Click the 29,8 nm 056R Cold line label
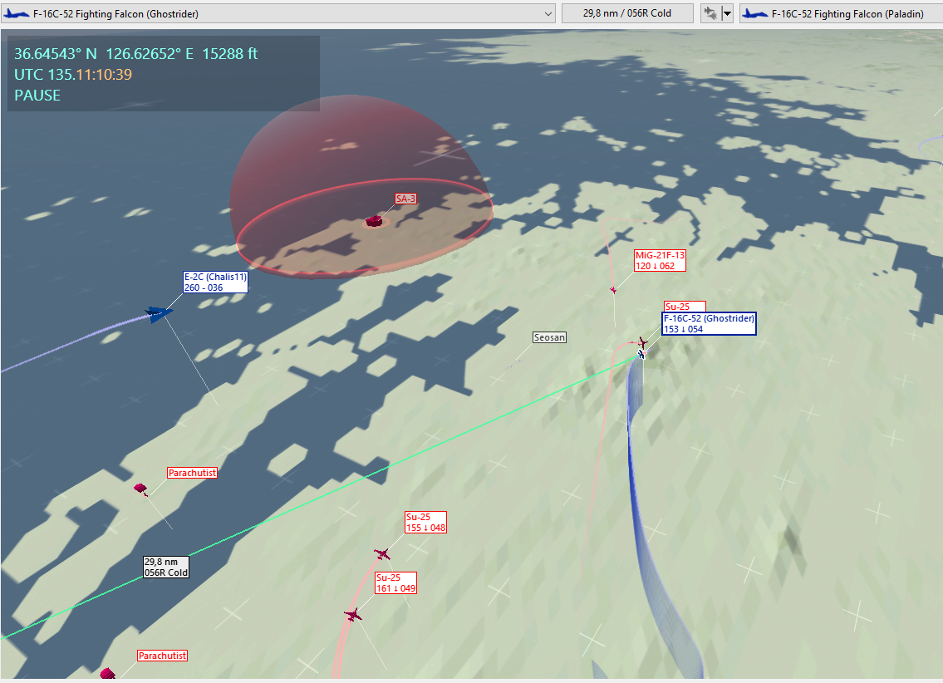The width and height of the screenshot is (943, 683). pos(166,567)
